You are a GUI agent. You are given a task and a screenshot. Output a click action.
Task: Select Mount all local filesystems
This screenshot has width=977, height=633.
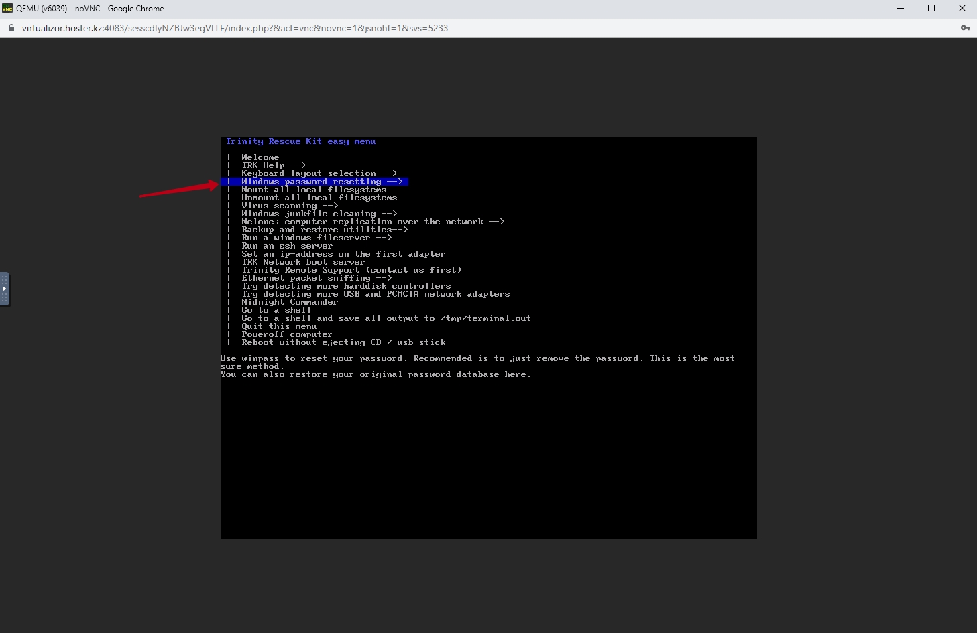coord(314,190)
